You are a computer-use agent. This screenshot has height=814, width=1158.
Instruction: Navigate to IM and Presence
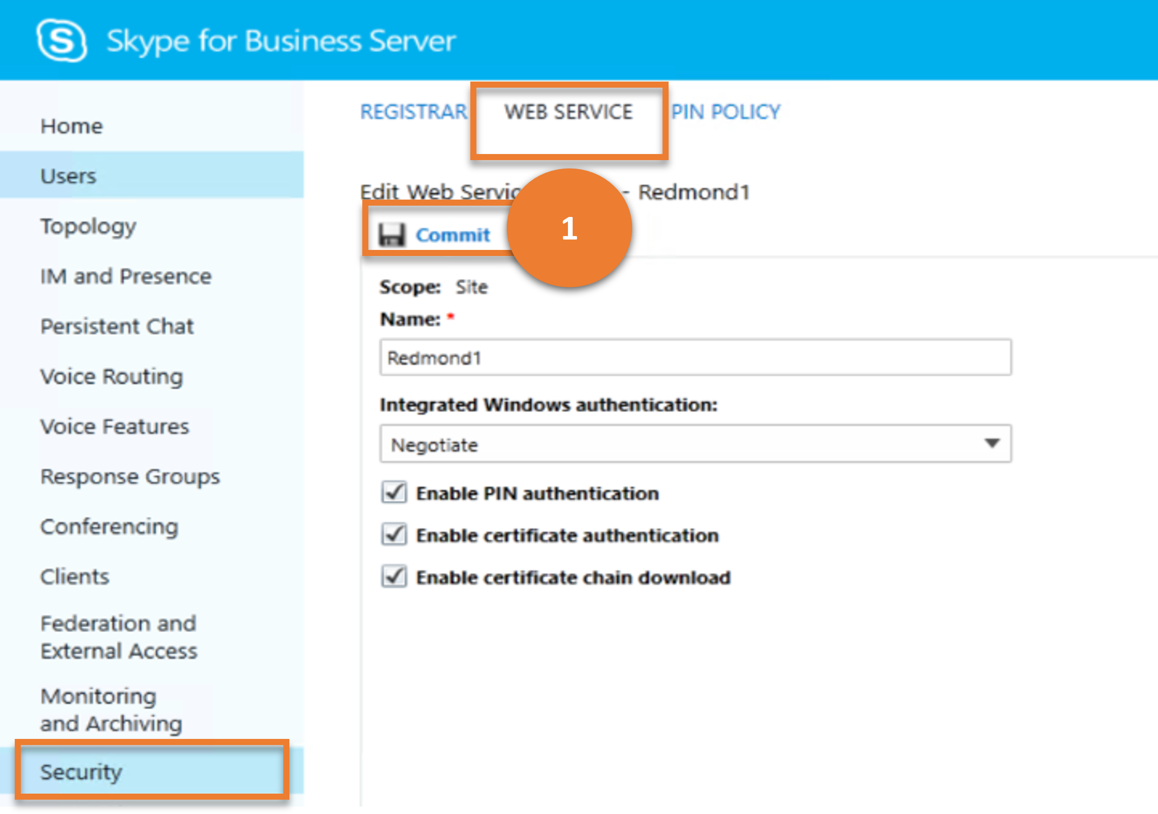[125, 276]
